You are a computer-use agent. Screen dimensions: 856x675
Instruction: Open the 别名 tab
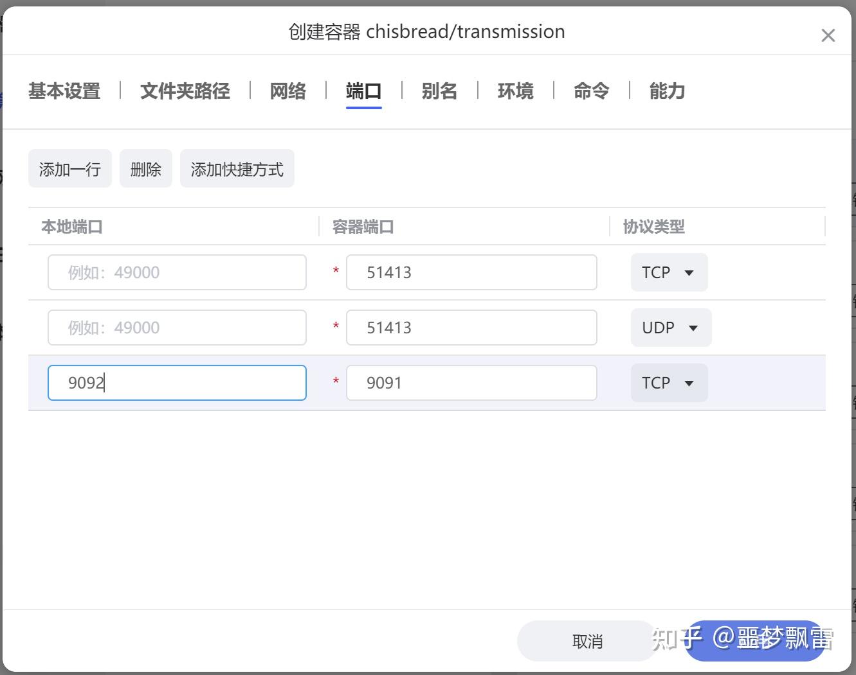439,91
